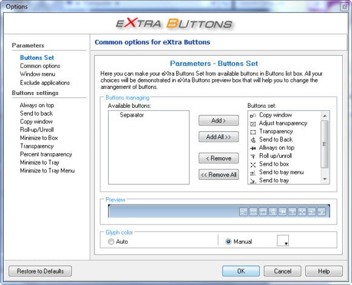Click the Transparency icon in Buttons set list
Image resolution: width=352 pixels, height=285 pixels.
pyautogui.click(x=253, y=132)
